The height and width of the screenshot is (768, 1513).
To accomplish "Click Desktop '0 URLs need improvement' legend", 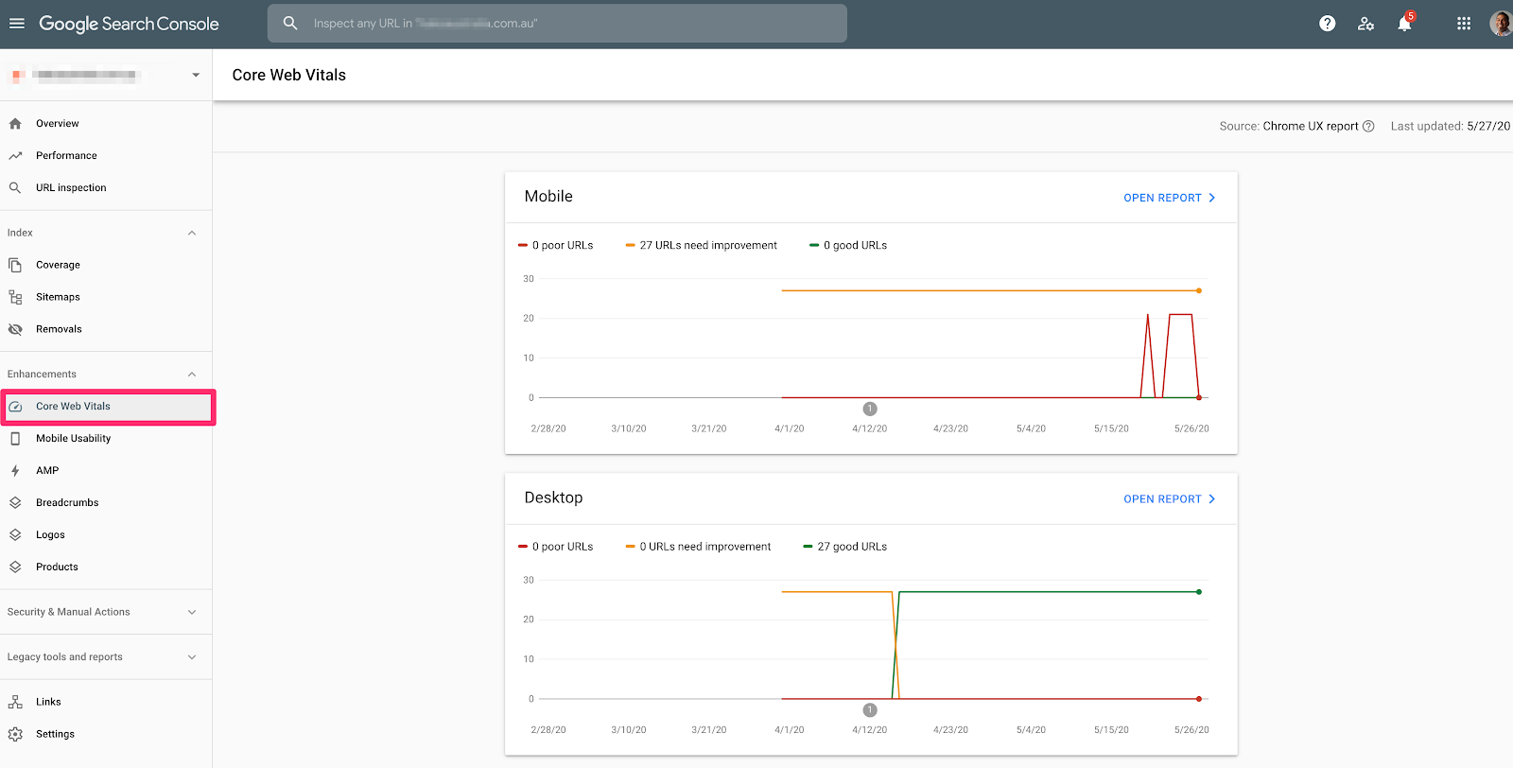I will 698,547.
